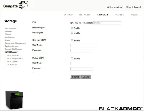This screenshot has height=111, width=144.
Task: Focus Mutual CHAP Password field
Action: [81, 69]
